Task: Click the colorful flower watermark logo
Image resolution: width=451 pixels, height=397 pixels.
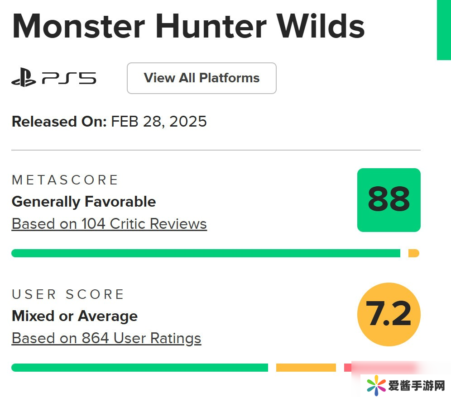Action: [x=376, y=386]
